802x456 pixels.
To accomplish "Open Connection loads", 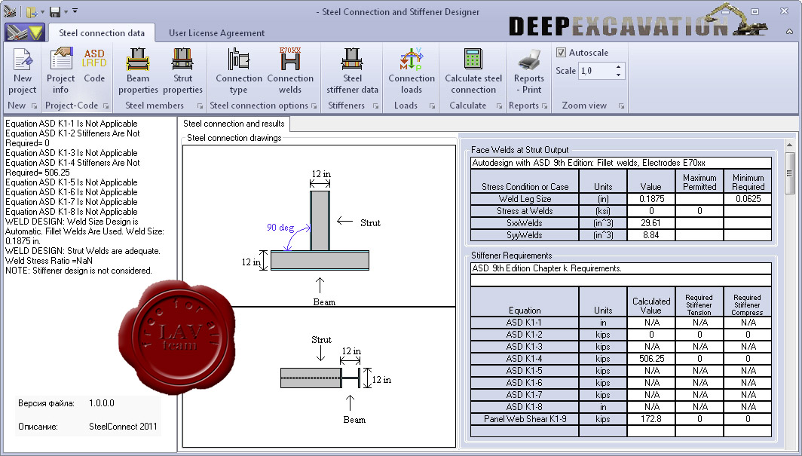I will tap(412, 71).
